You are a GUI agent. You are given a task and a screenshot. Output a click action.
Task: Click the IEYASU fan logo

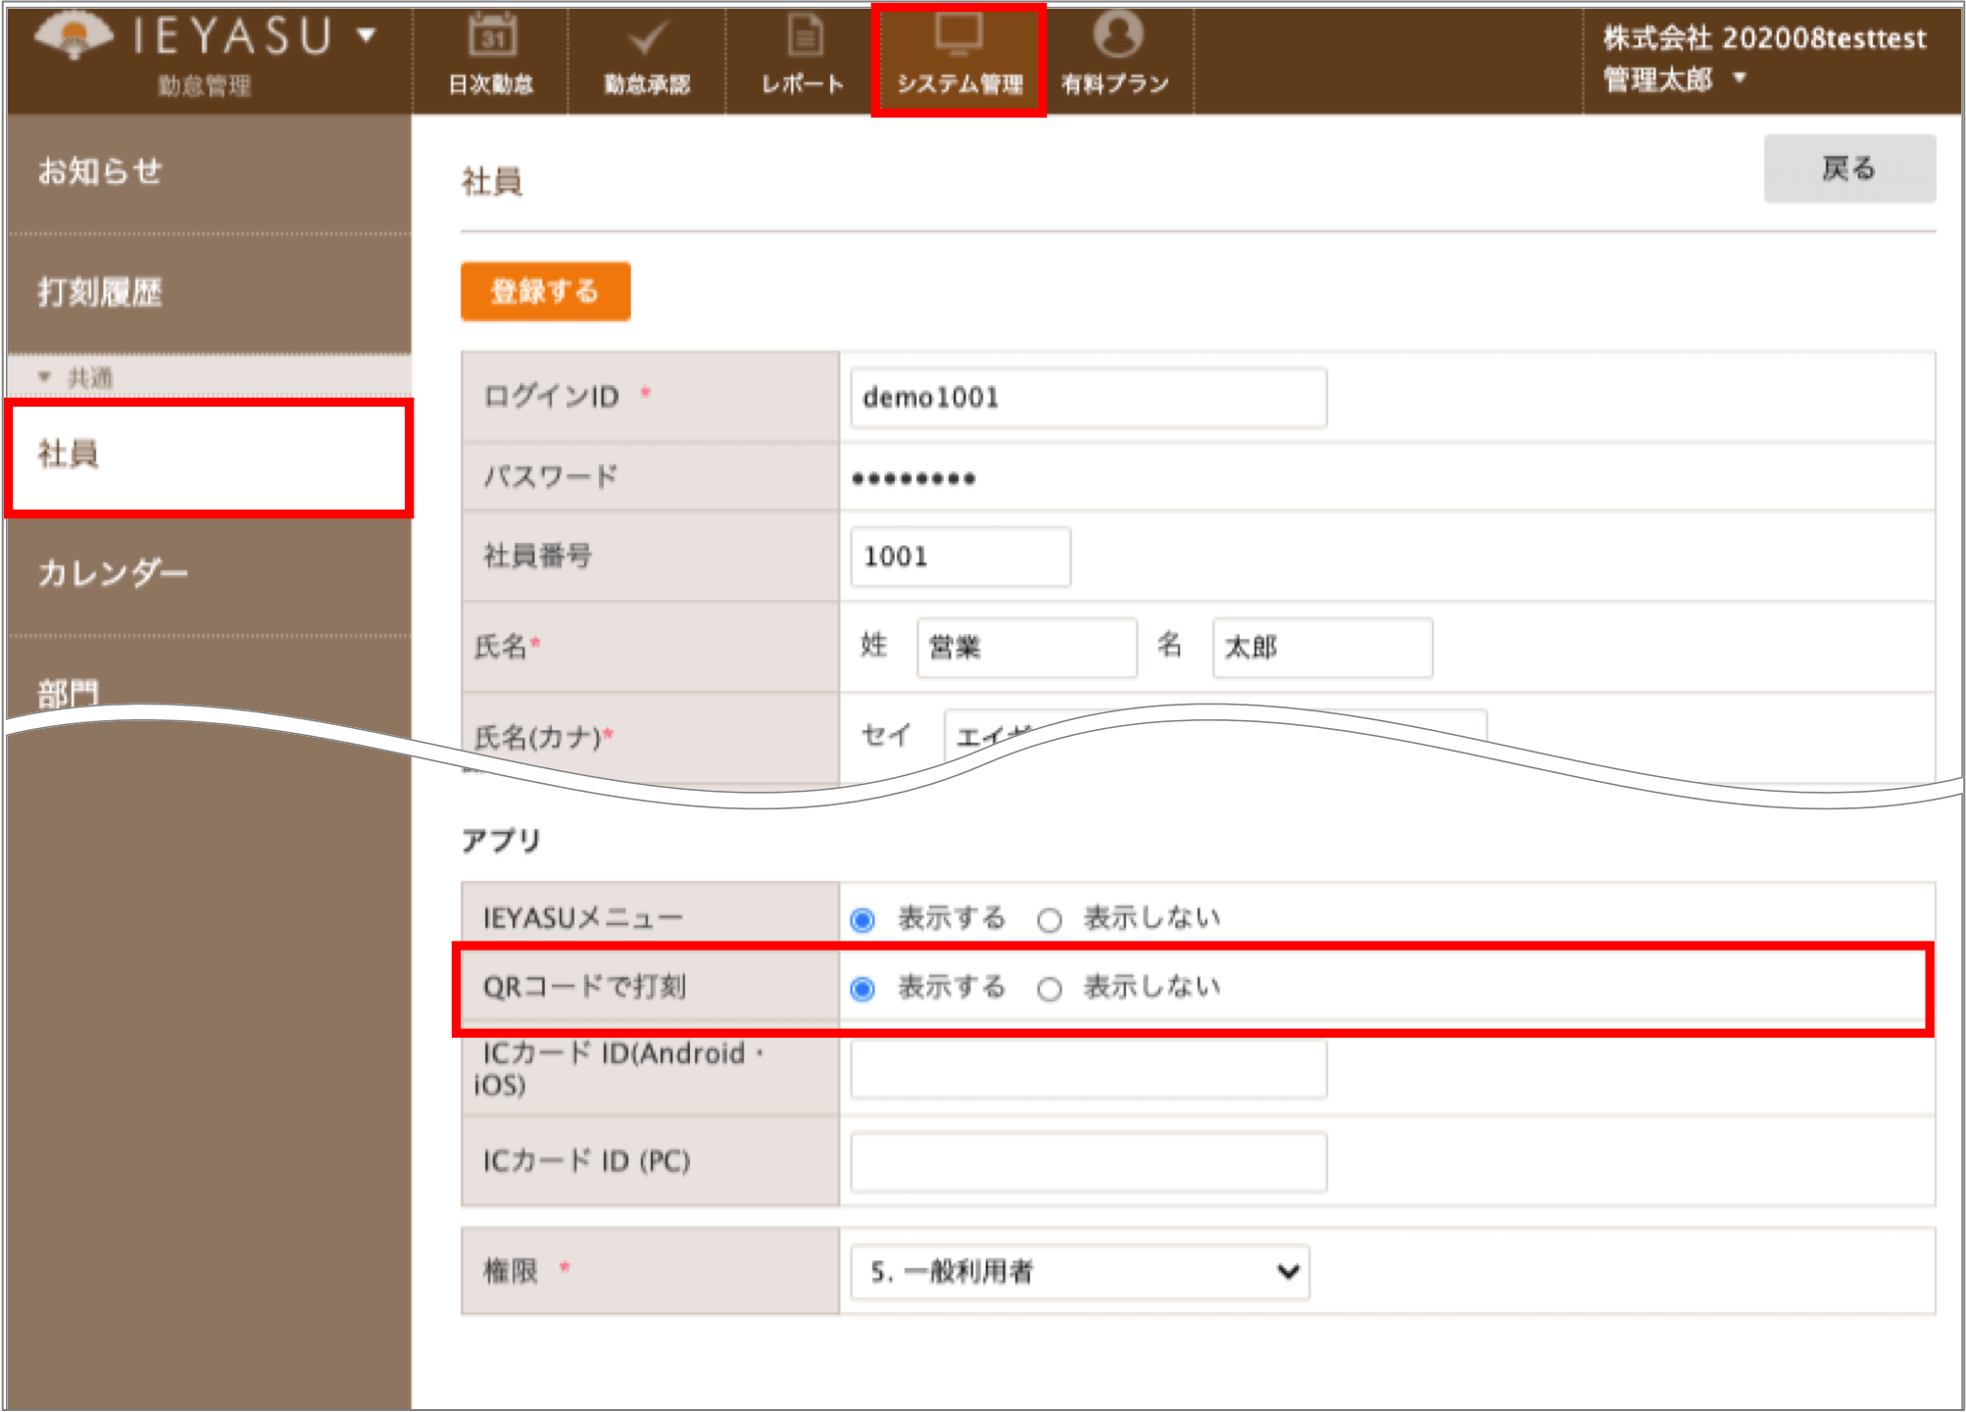(x=74, y=36)
